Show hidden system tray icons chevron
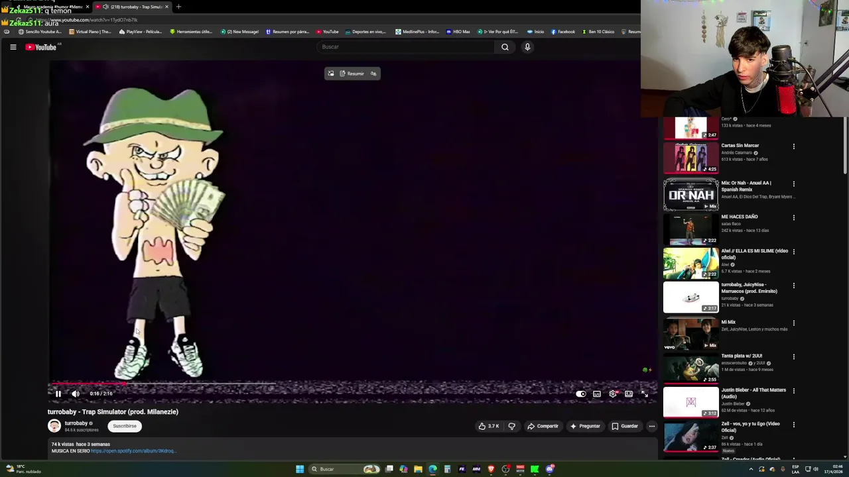Image resolution: width=849 pixels, height=477 pixels. click(751, 469)
